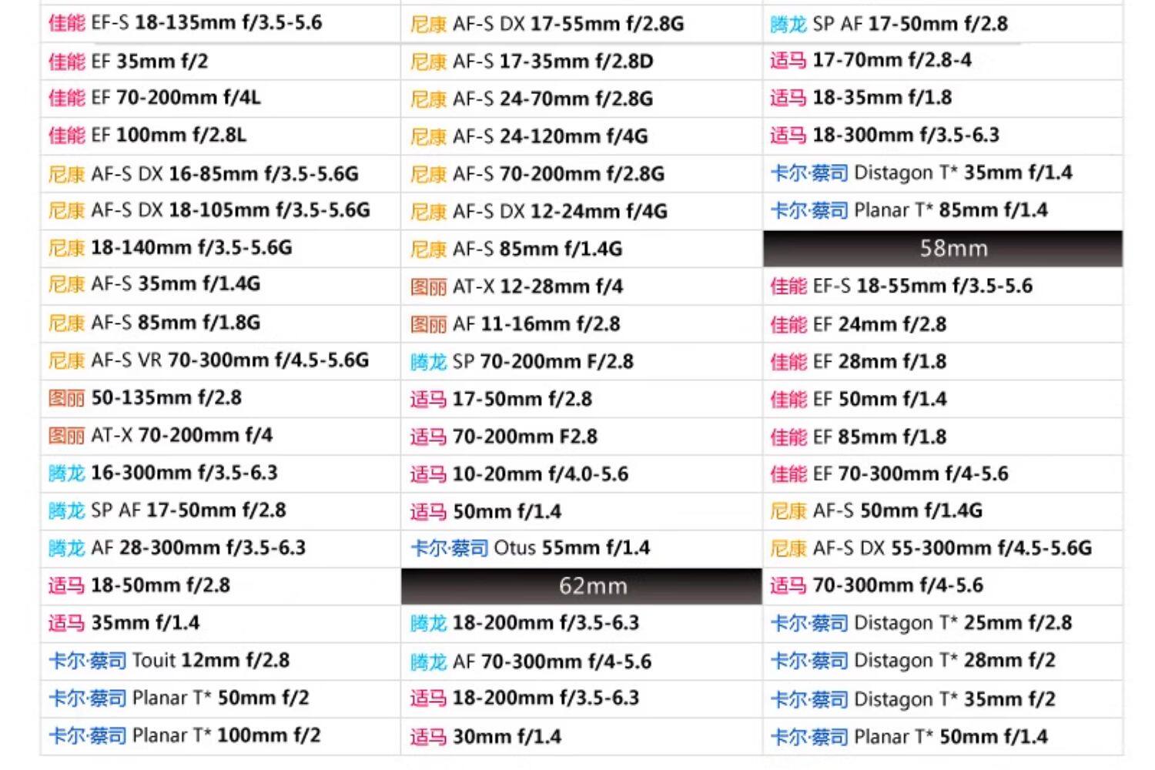The image size is (1155, 770).
Task: Select the 图丽 50-135mm f/2.8 cell
Action: click(220, 399)
